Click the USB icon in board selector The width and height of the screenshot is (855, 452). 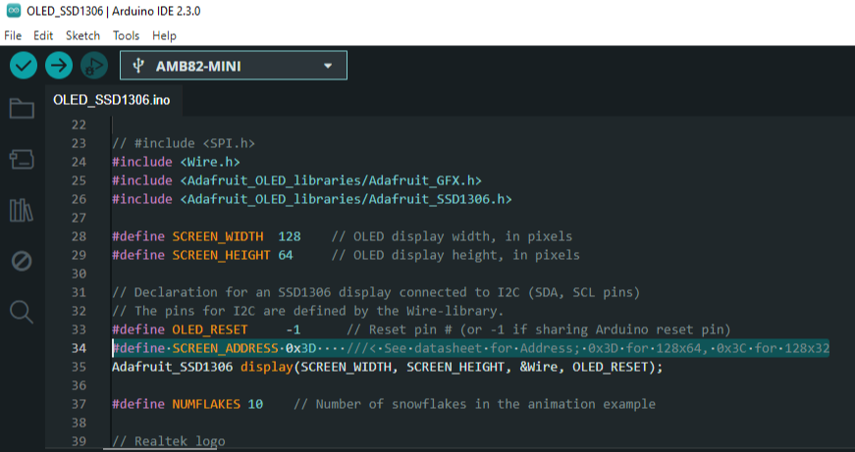pos(138,66)
